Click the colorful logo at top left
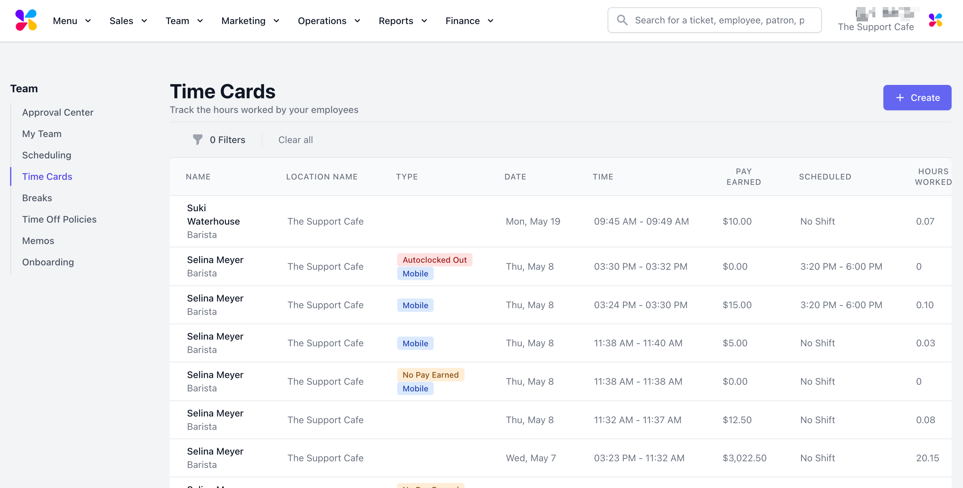The image size is (963, 488). 26,20
